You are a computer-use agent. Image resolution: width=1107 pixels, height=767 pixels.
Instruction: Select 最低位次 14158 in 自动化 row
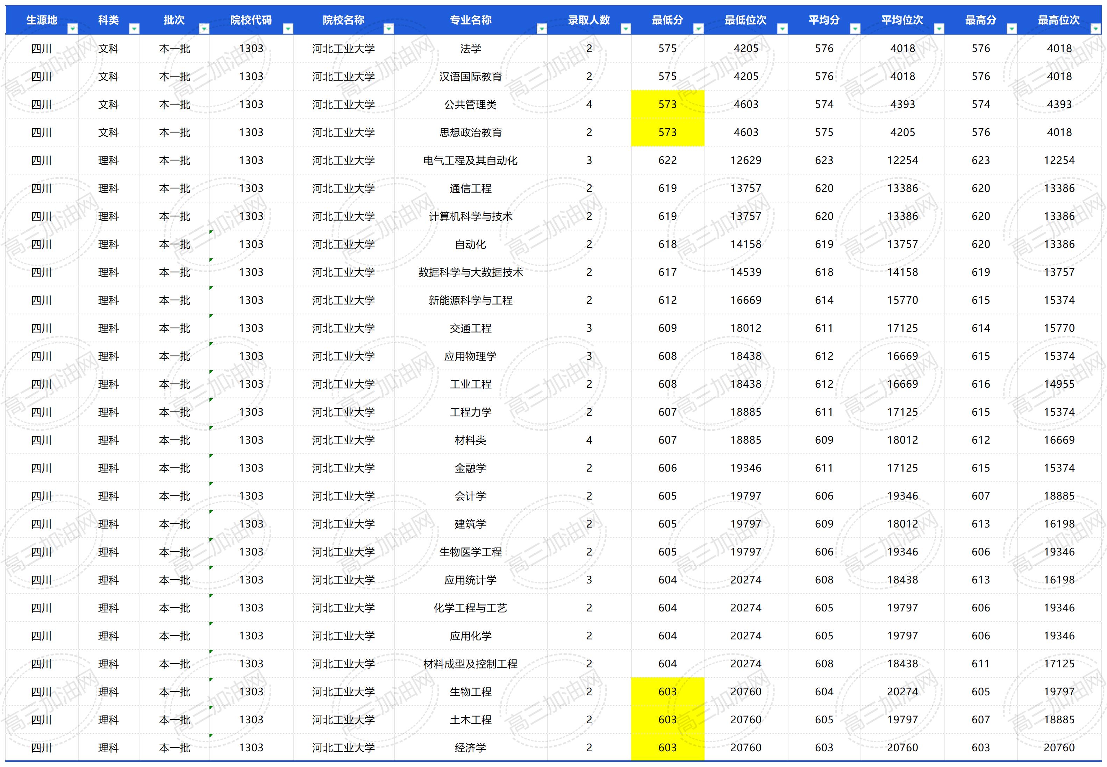point(746,244)
